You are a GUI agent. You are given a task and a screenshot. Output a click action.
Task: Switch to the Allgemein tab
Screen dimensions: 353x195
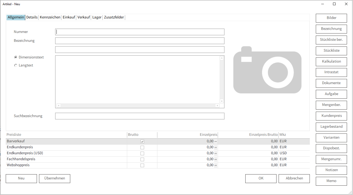click(x=16, y=17)
